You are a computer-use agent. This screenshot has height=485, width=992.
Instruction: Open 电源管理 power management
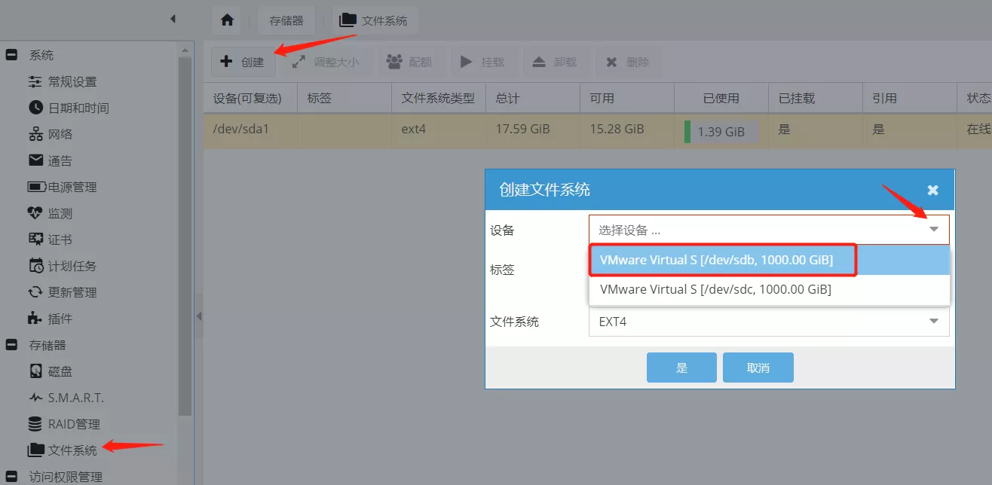[x=72, y=187]
